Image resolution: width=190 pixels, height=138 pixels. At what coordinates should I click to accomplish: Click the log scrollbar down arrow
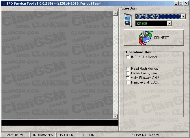pos(116,117)
